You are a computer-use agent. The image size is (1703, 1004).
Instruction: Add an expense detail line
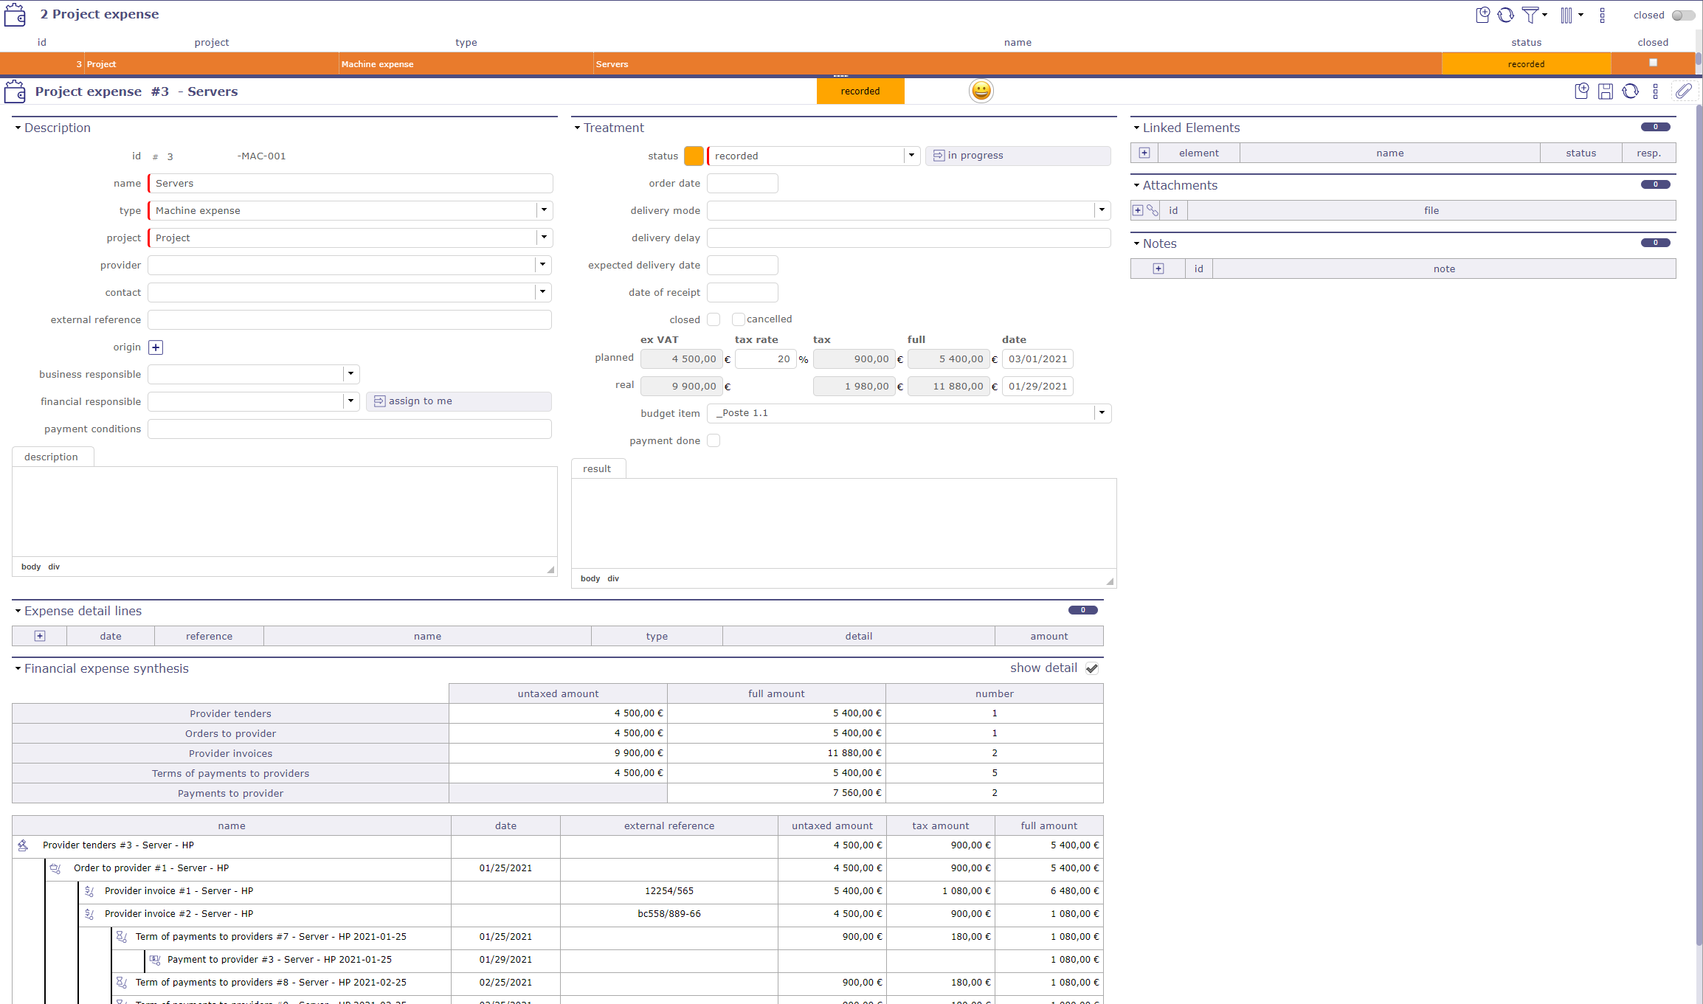[x=40, y=636]
